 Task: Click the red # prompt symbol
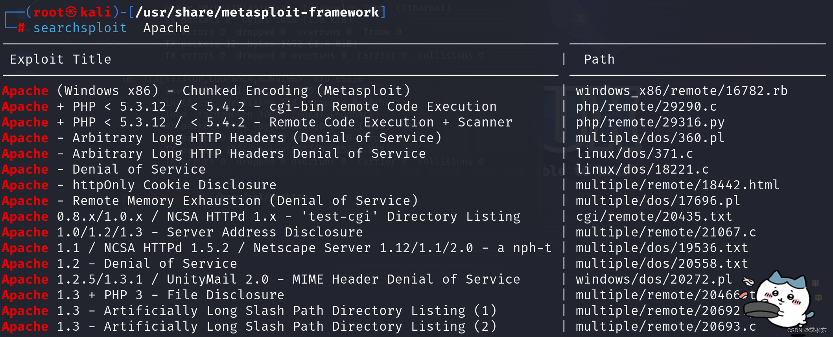click(21, 28)
